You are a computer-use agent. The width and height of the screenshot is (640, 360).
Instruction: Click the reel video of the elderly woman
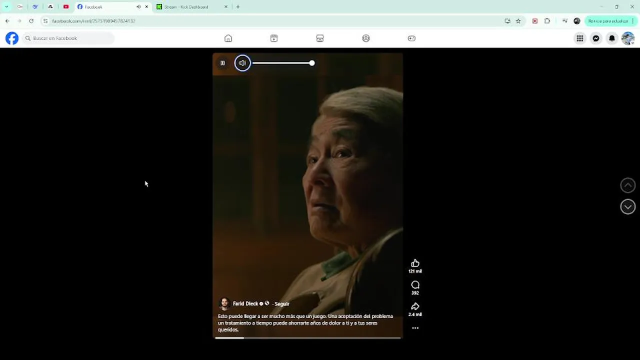click(307, 195)
